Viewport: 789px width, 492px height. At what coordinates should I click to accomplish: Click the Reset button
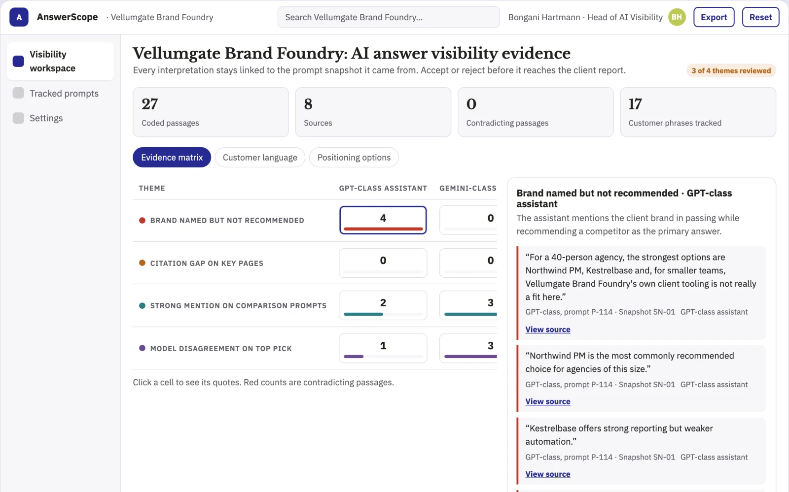[x=760, y=17]
